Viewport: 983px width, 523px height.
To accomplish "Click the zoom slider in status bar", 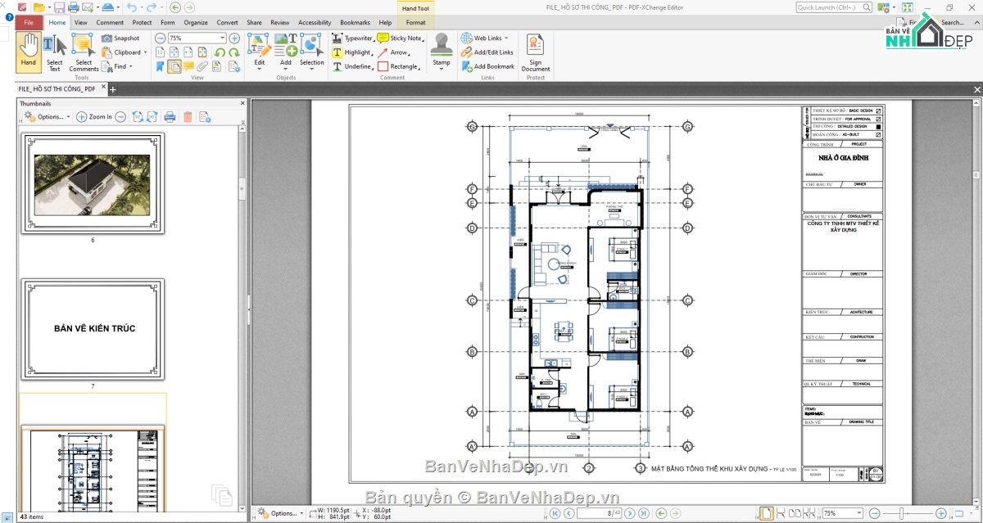I will (906, 513).
